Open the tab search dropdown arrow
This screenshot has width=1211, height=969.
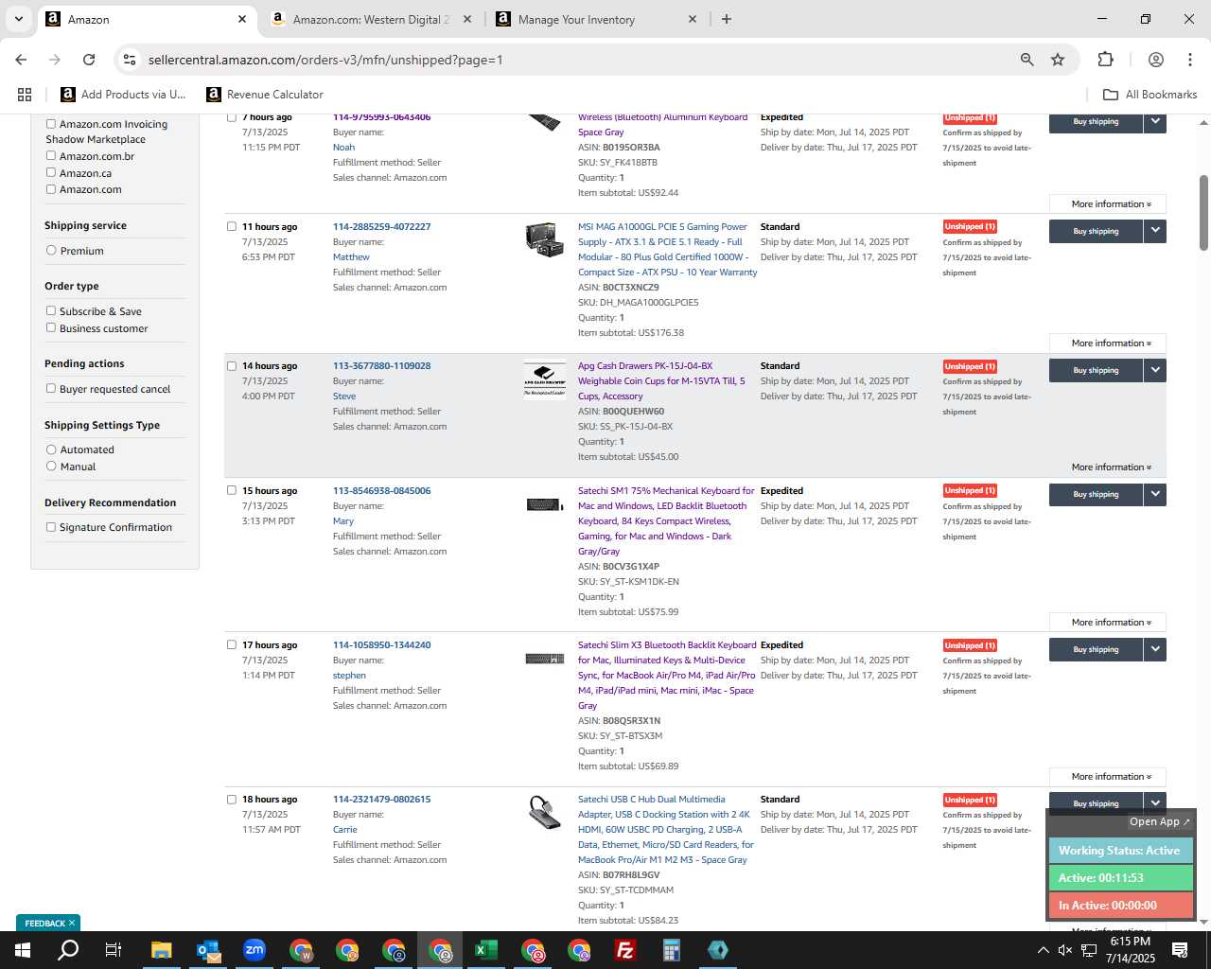pos(18,19)
